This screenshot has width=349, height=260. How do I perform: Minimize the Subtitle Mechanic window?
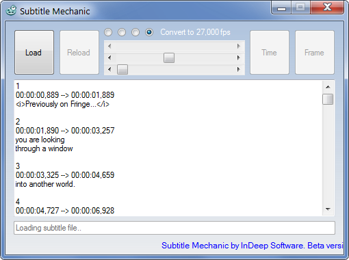coord(281,8)
